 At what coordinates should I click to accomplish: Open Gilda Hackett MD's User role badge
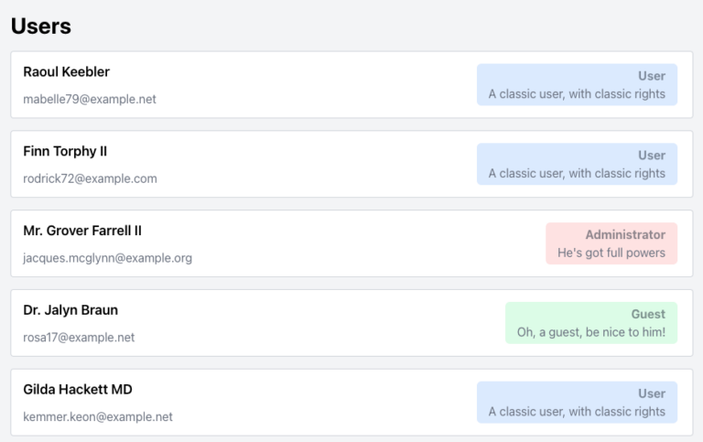[x=577, y=402]
